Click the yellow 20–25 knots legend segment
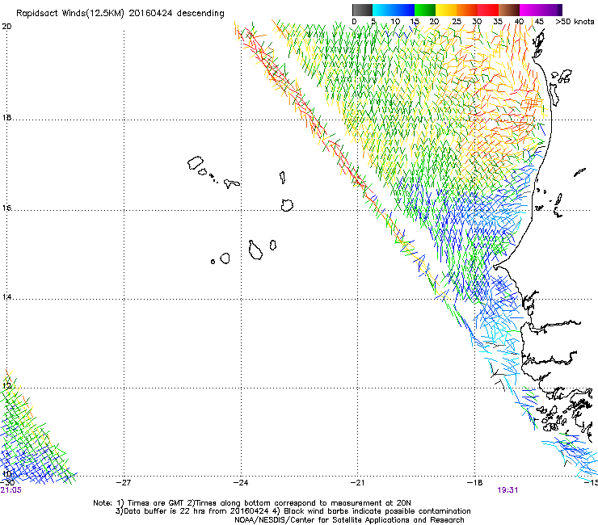This screenshot has height=525, width=598. point(446,10)
